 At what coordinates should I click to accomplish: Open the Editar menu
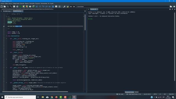[x=7, y=4]
